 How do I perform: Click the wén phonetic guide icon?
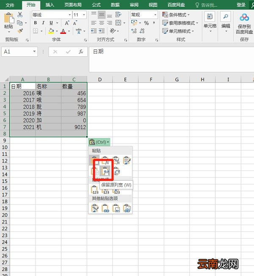tap(78, 31)
